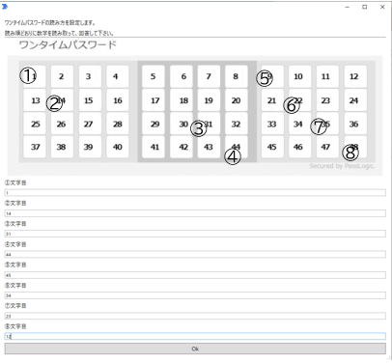The image size is (392, 363).
Task: Select matrix cell number 46
Action: click(300, 147)
